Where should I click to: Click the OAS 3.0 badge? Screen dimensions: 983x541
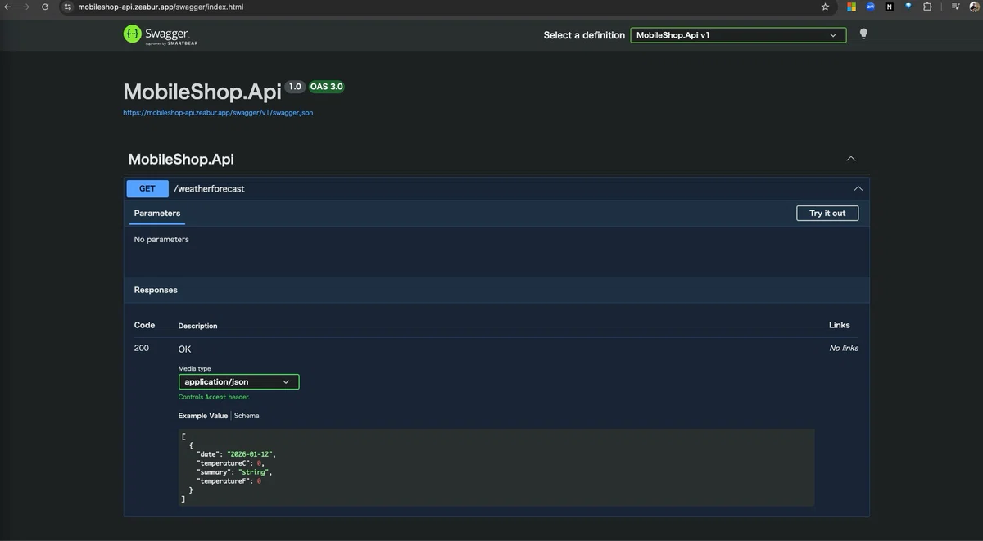tap(326, 87)
